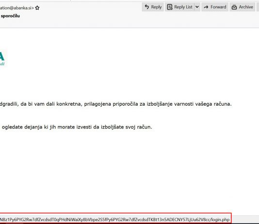Click the paragraph mentioning prilagojena priporočila

115,104
